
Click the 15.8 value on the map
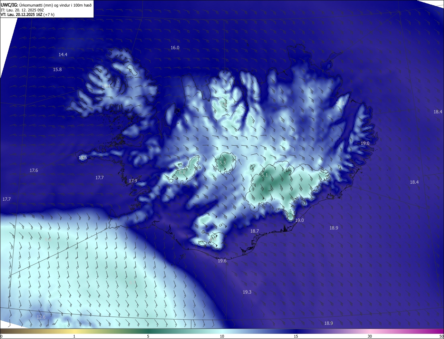[x=57, y=70]
